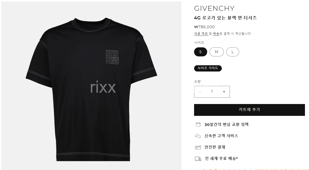
Task: Open the 배송 shipping link
Action: 216,33
